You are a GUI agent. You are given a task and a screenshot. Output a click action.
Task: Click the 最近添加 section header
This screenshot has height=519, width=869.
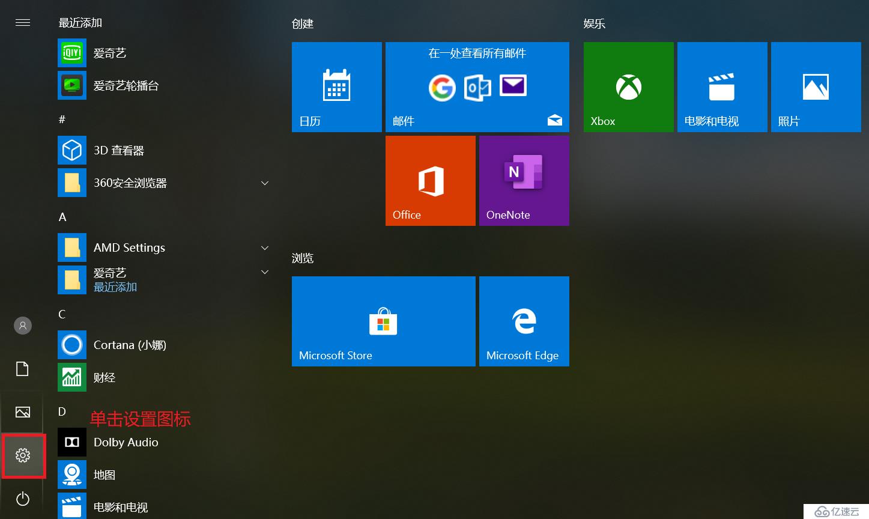(80, 23)
